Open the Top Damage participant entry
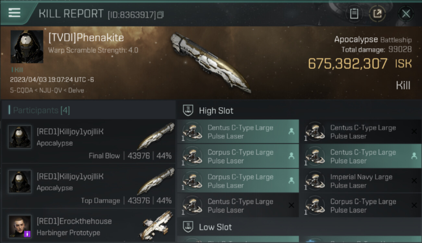Image resolution: width=422 pixels, height=243 pixels. click(x=88, y=186)
